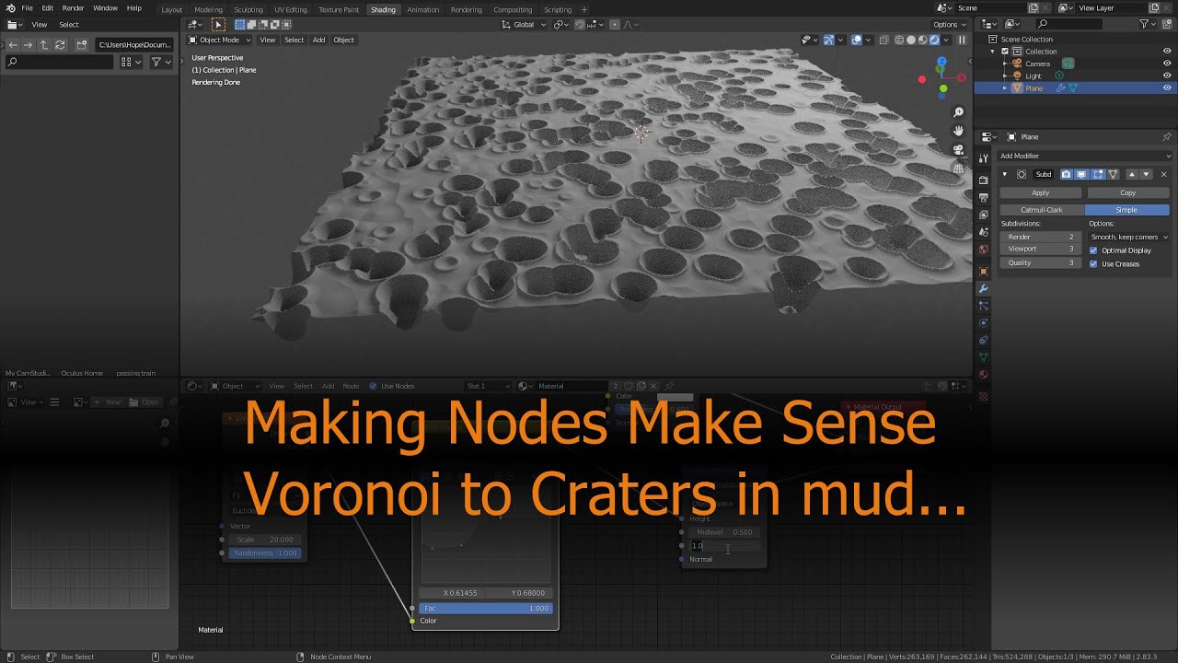Open the View Layer properties tab

(983, 215)
